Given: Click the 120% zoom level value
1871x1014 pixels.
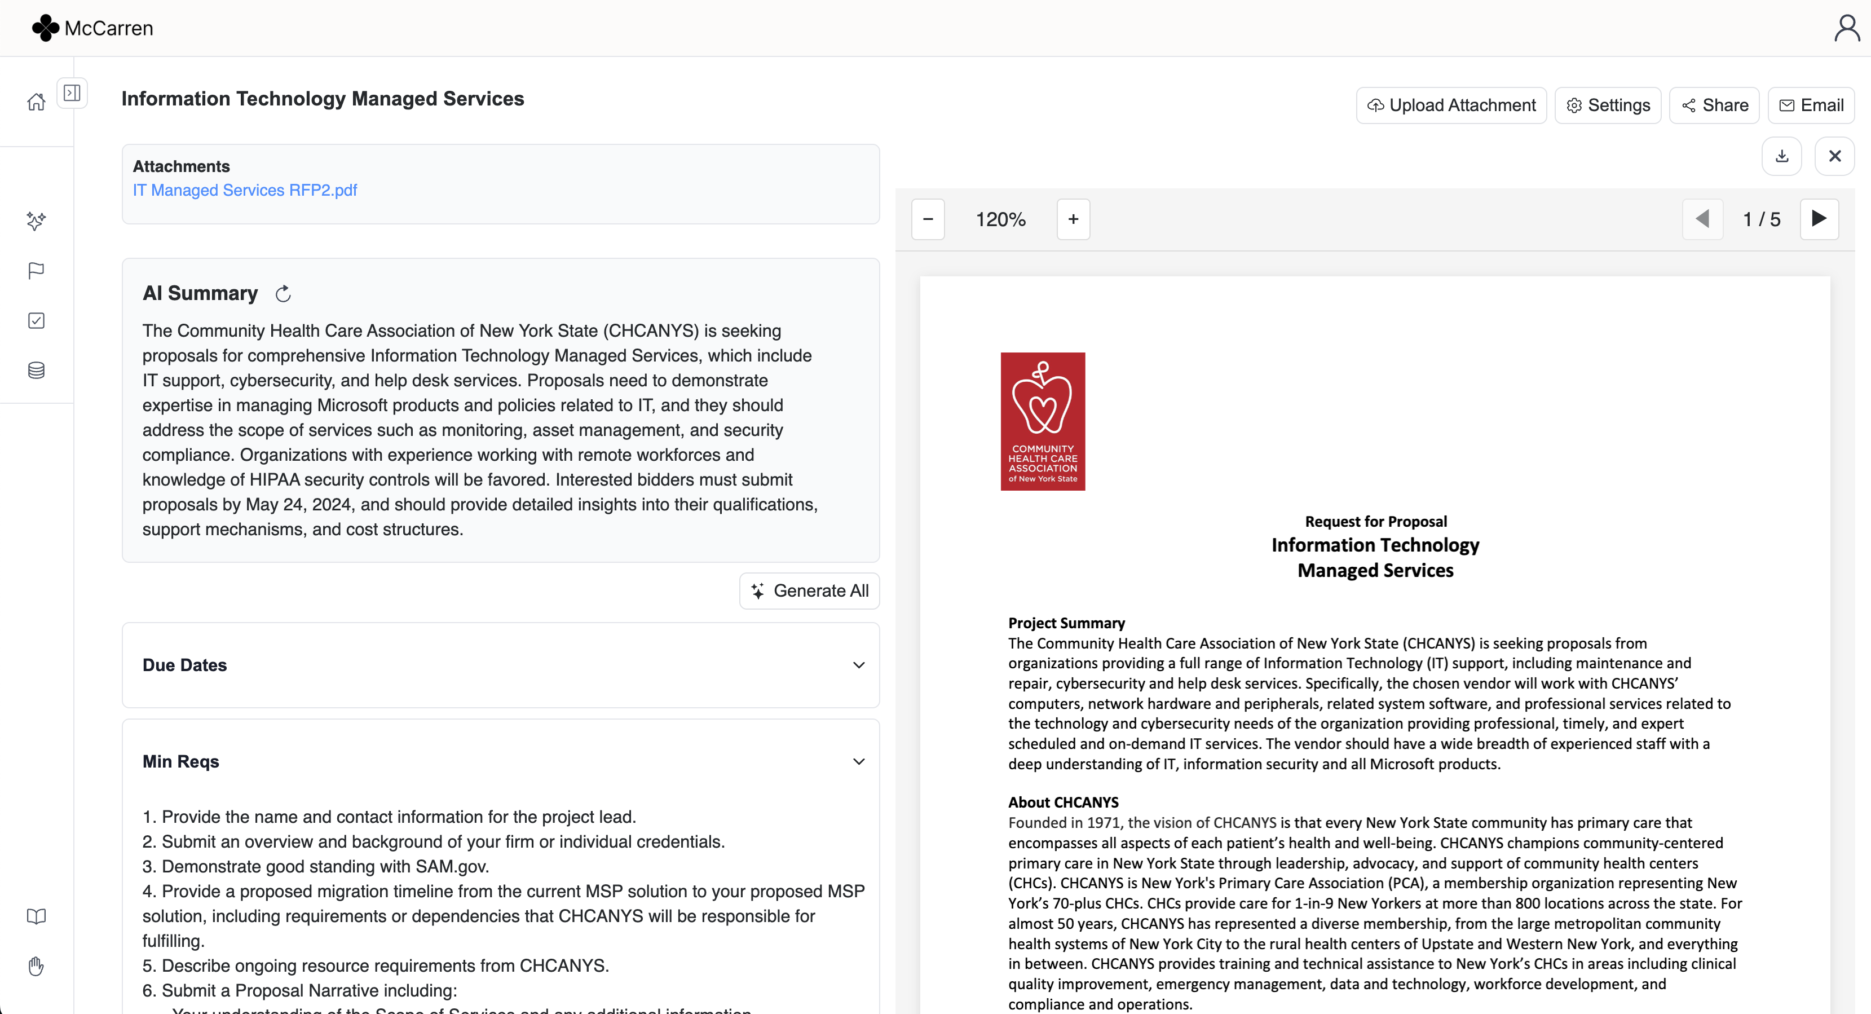Looking at the screenshot, I should 1001,219.
